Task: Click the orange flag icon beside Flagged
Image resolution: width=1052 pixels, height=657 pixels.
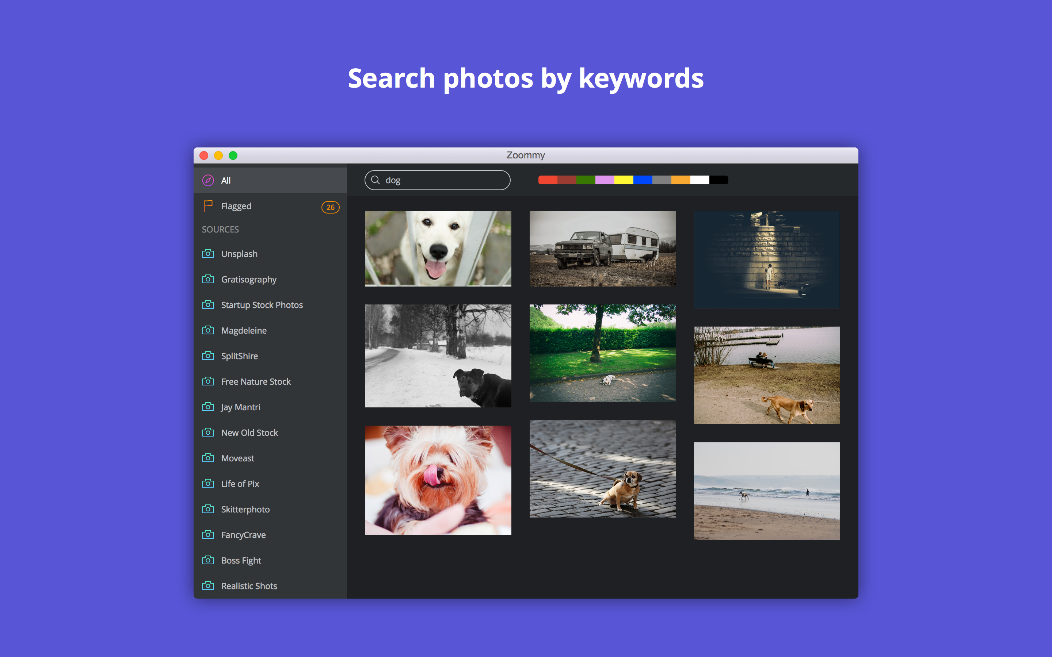Action: [208, 205]
